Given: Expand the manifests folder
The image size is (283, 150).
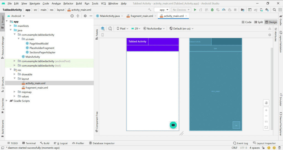Looking at the screenshot, I should 11,26.
